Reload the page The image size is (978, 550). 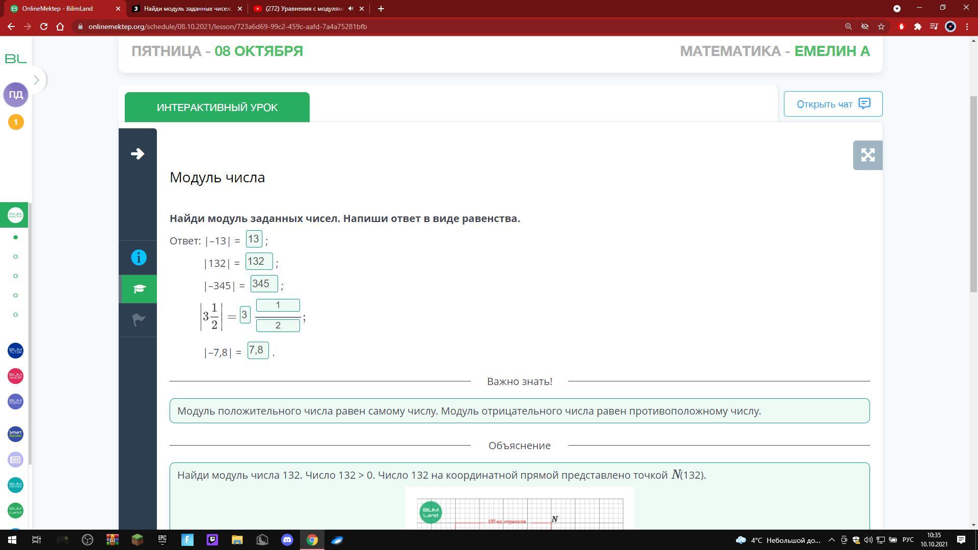point(44,26)
